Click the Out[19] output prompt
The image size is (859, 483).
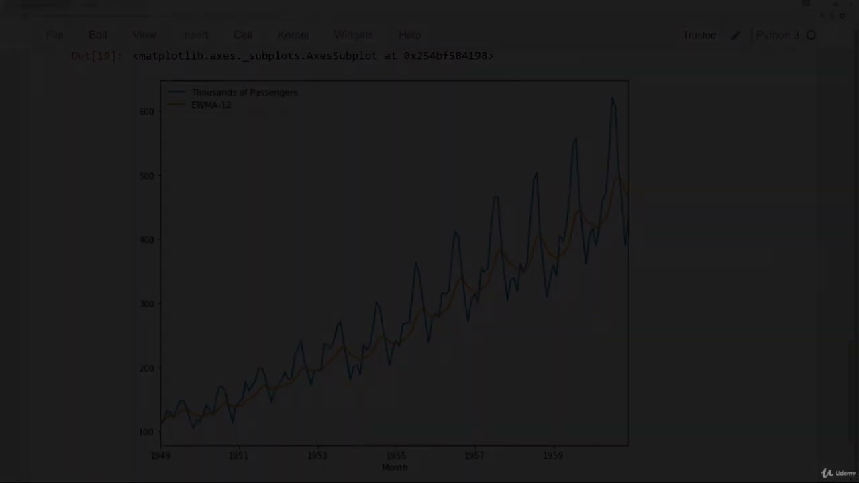[x=97, y=56]
